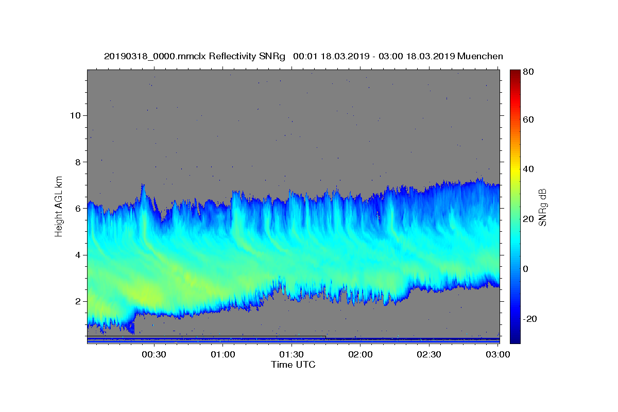
Task: Click the colorbar value 80
Action: 528,72
